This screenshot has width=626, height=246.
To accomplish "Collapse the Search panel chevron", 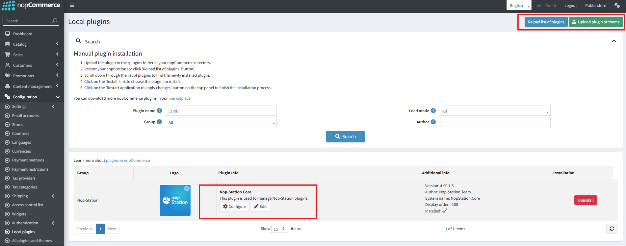I will point(614,41).
